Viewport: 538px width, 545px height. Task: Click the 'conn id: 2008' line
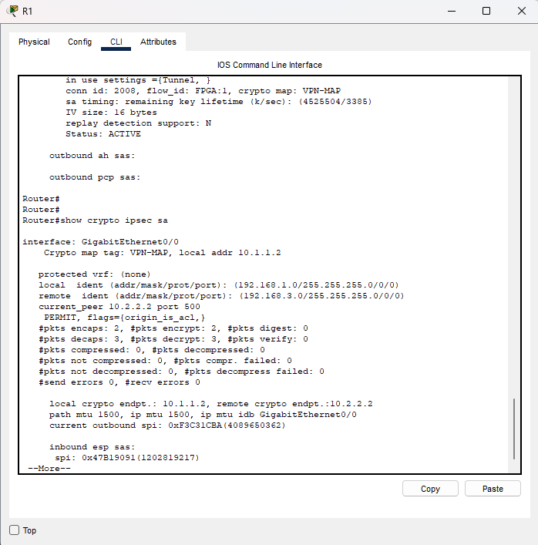pos(203,91)
